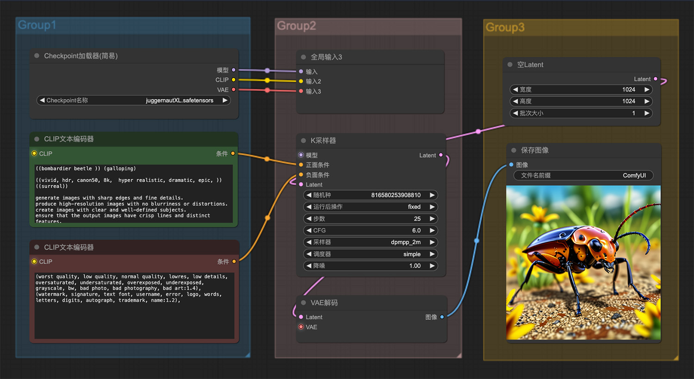Click the 正面条件 input socket on K采样器

point(301,165)
